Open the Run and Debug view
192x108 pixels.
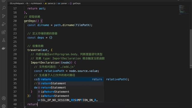pyautogui.click(x=4, y=24)
